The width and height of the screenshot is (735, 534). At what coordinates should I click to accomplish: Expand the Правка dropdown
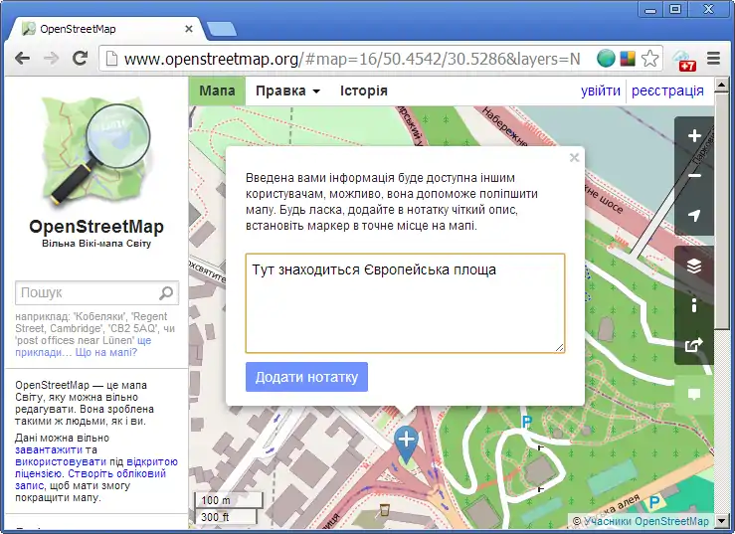click(287, 90)
